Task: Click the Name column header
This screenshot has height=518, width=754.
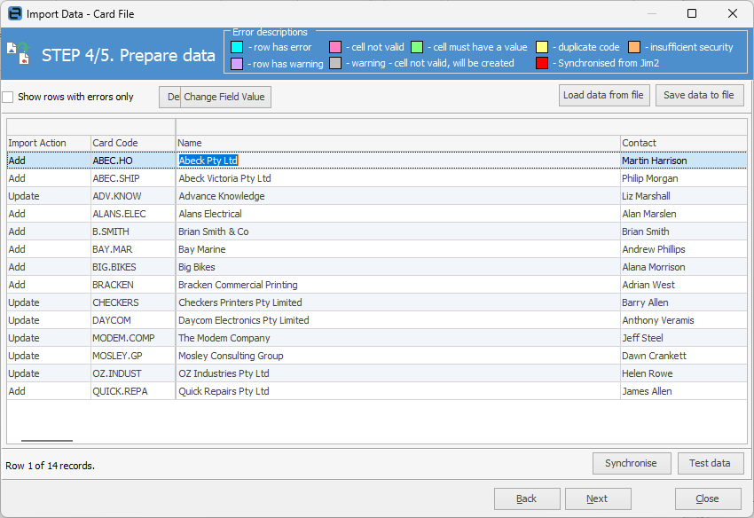Action: point(398,143)
